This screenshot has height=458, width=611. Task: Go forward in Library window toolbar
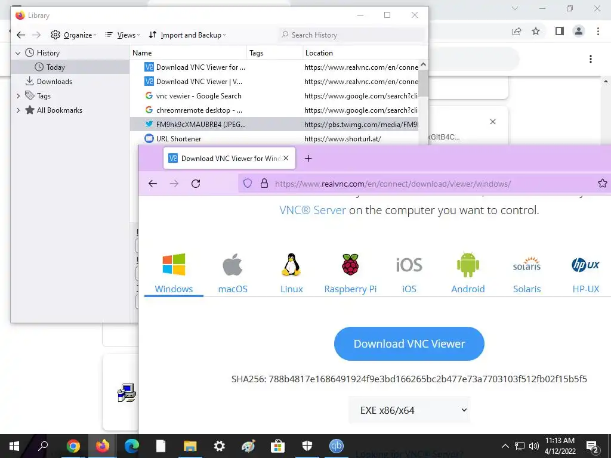36,35
